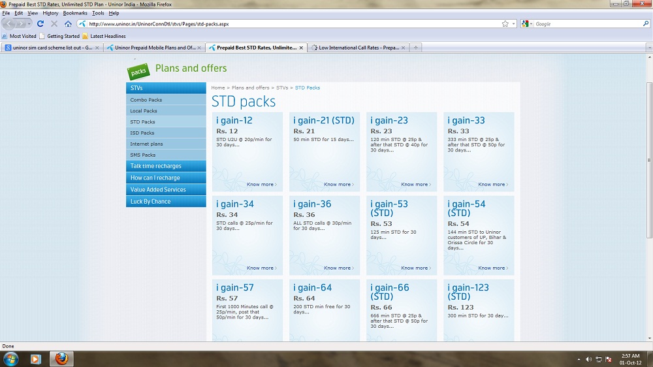Click Know more on i gain-23
Viewport: 653px width, 367px height.
point(415,184)
